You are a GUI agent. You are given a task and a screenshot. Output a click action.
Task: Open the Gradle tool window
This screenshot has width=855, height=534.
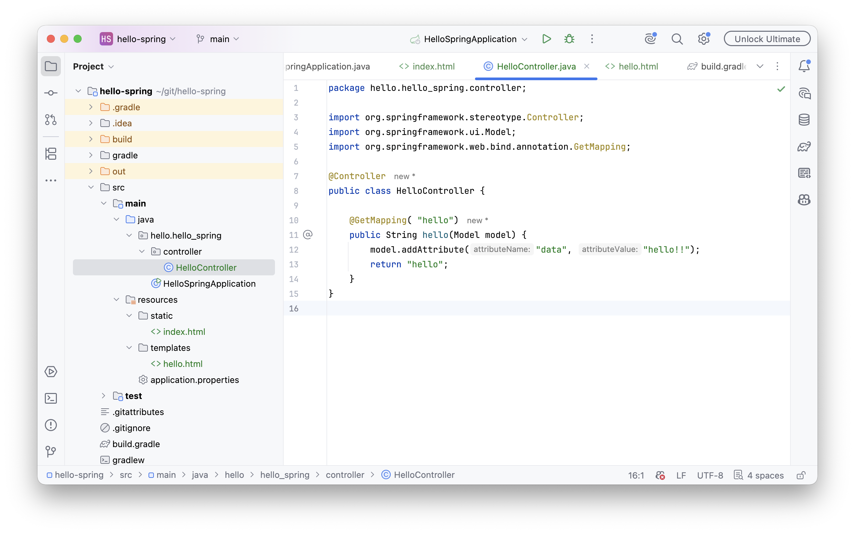(804, 147)
